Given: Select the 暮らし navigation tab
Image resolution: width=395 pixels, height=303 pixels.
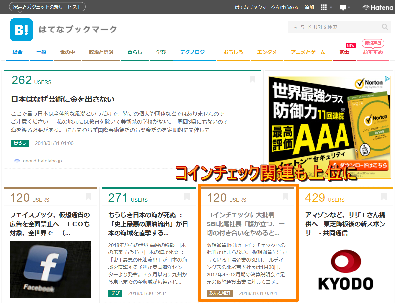Looking at the screenshot, I should click(135, 52).
